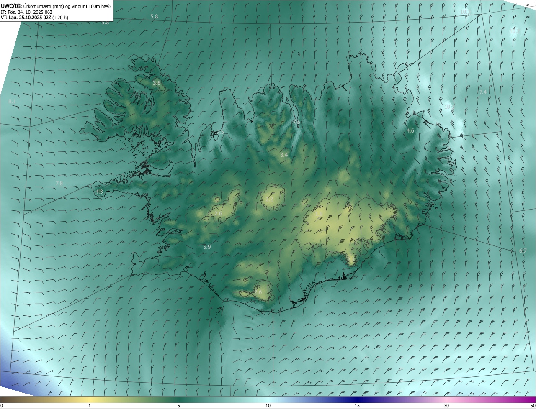Click the 7.5 value label
The height and width of the screenshot is (409, 536).
[220, 132]
